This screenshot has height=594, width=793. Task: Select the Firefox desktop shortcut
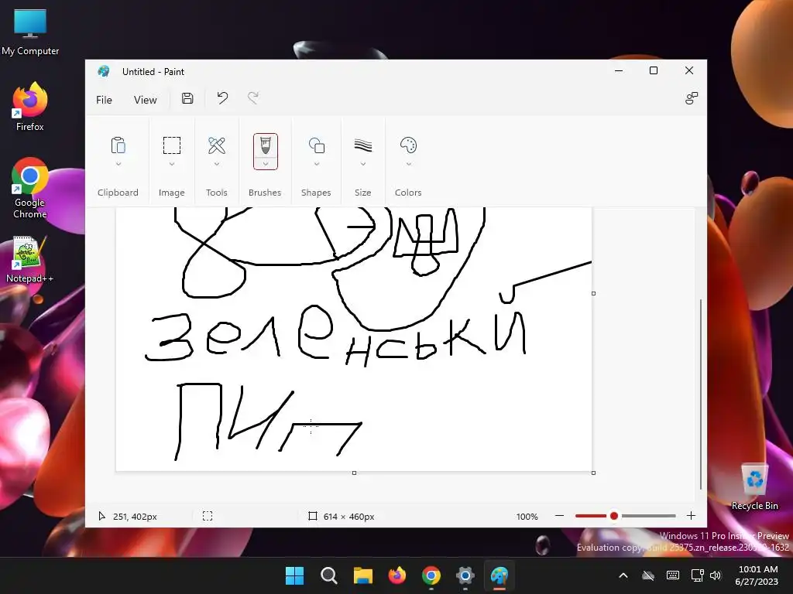(30, 107)
